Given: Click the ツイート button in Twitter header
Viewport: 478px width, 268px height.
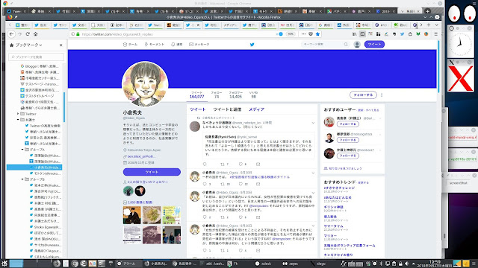Looking at the screenshot, I should click(374, 45).
